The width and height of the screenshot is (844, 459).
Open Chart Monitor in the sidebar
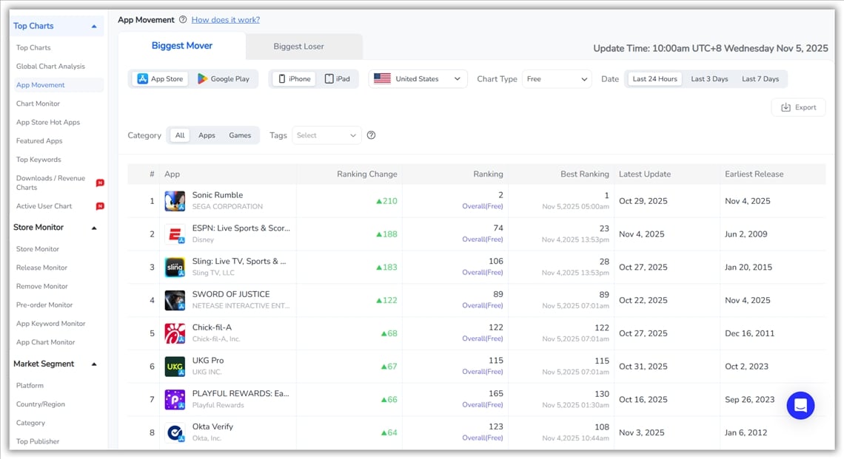pos(38,103)
